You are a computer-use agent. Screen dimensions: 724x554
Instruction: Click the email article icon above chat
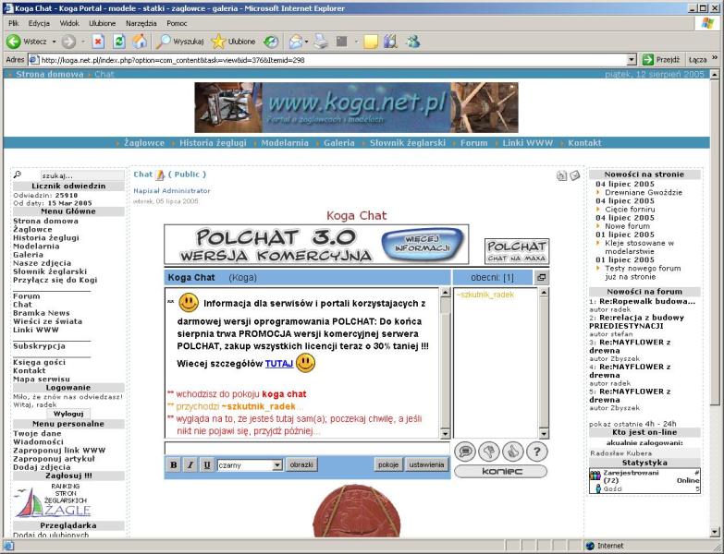574,175
